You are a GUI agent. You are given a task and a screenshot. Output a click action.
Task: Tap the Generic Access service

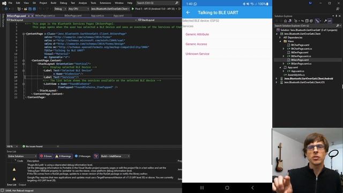point(227,44)
